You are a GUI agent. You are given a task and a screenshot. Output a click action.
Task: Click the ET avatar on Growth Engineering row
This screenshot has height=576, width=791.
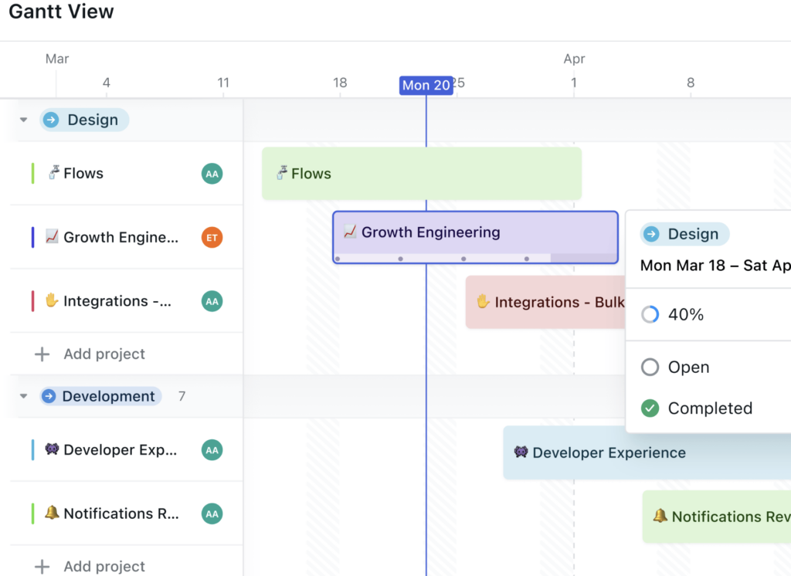coord(212,237)
